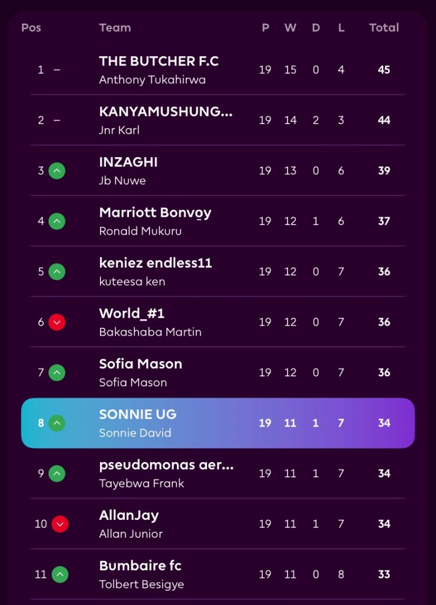The image size is (436, 605).
Task: Click the Pos column header
Action: pyautogui.click(x=31, y=28)
